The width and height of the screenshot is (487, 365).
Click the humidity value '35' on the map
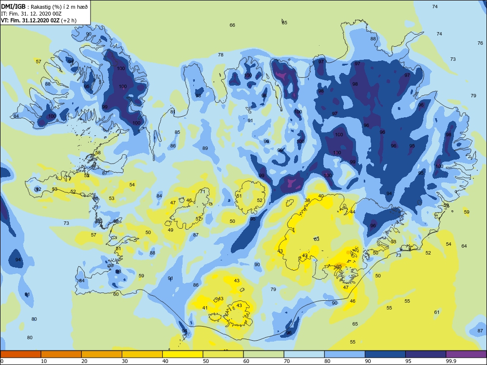click(x=339, y=267)
